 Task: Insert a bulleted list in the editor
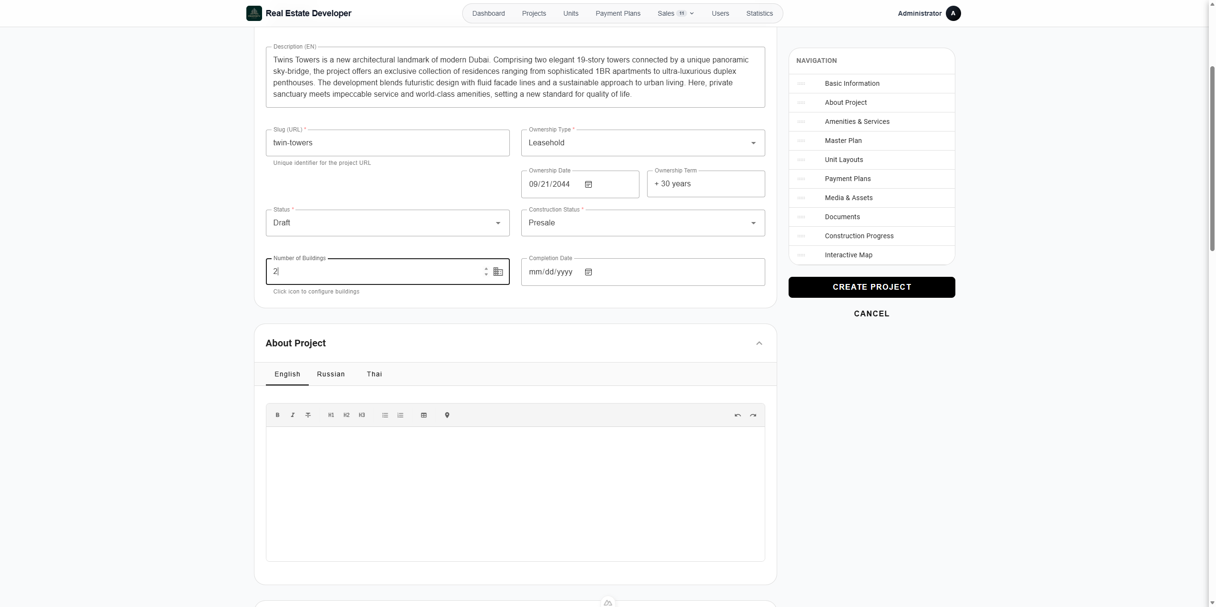pyautogui.click(x=385, y=415)
